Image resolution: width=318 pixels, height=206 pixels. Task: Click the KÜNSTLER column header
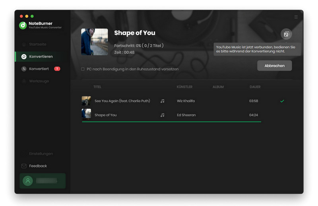pos(184,87)
